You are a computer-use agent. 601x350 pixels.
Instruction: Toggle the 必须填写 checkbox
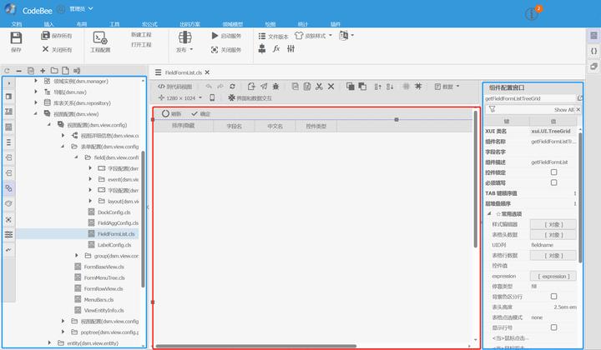[x=553, y=182]
